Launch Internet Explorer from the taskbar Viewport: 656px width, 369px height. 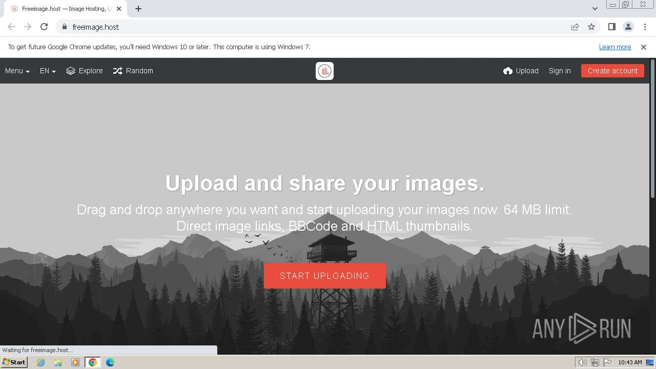pyautogui.click(x=41, y=362)
